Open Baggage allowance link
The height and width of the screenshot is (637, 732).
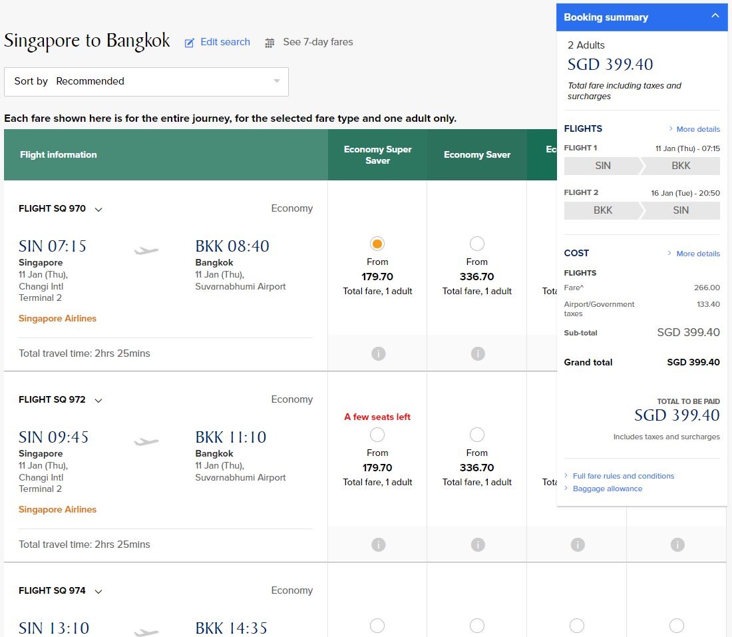tap(608, 489)
